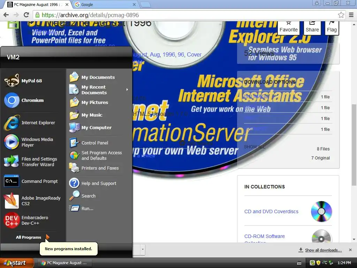The image size is (357, 268).
Task: Click the "7 Original" count text
Action: (x=320, y=158)
